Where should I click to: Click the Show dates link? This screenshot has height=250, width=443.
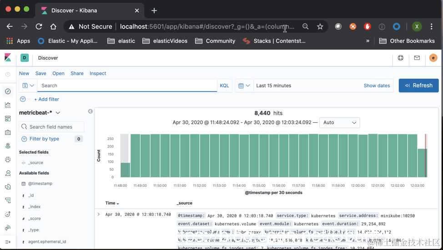click(377, 85)
